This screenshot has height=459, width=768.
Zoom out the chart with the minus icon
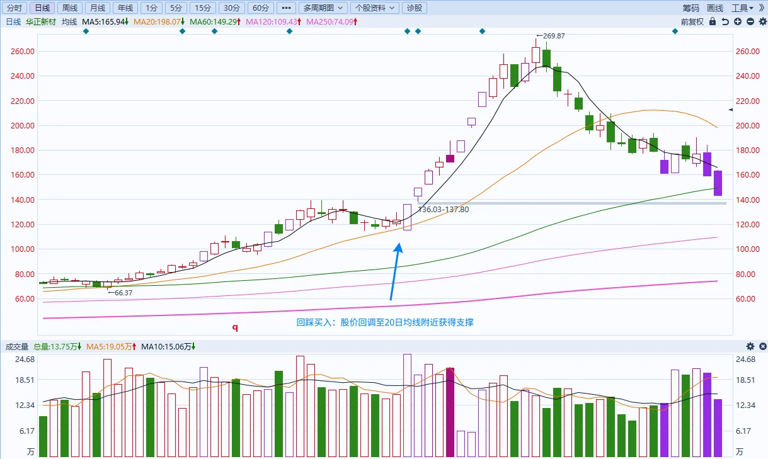[x=750, y=21]
